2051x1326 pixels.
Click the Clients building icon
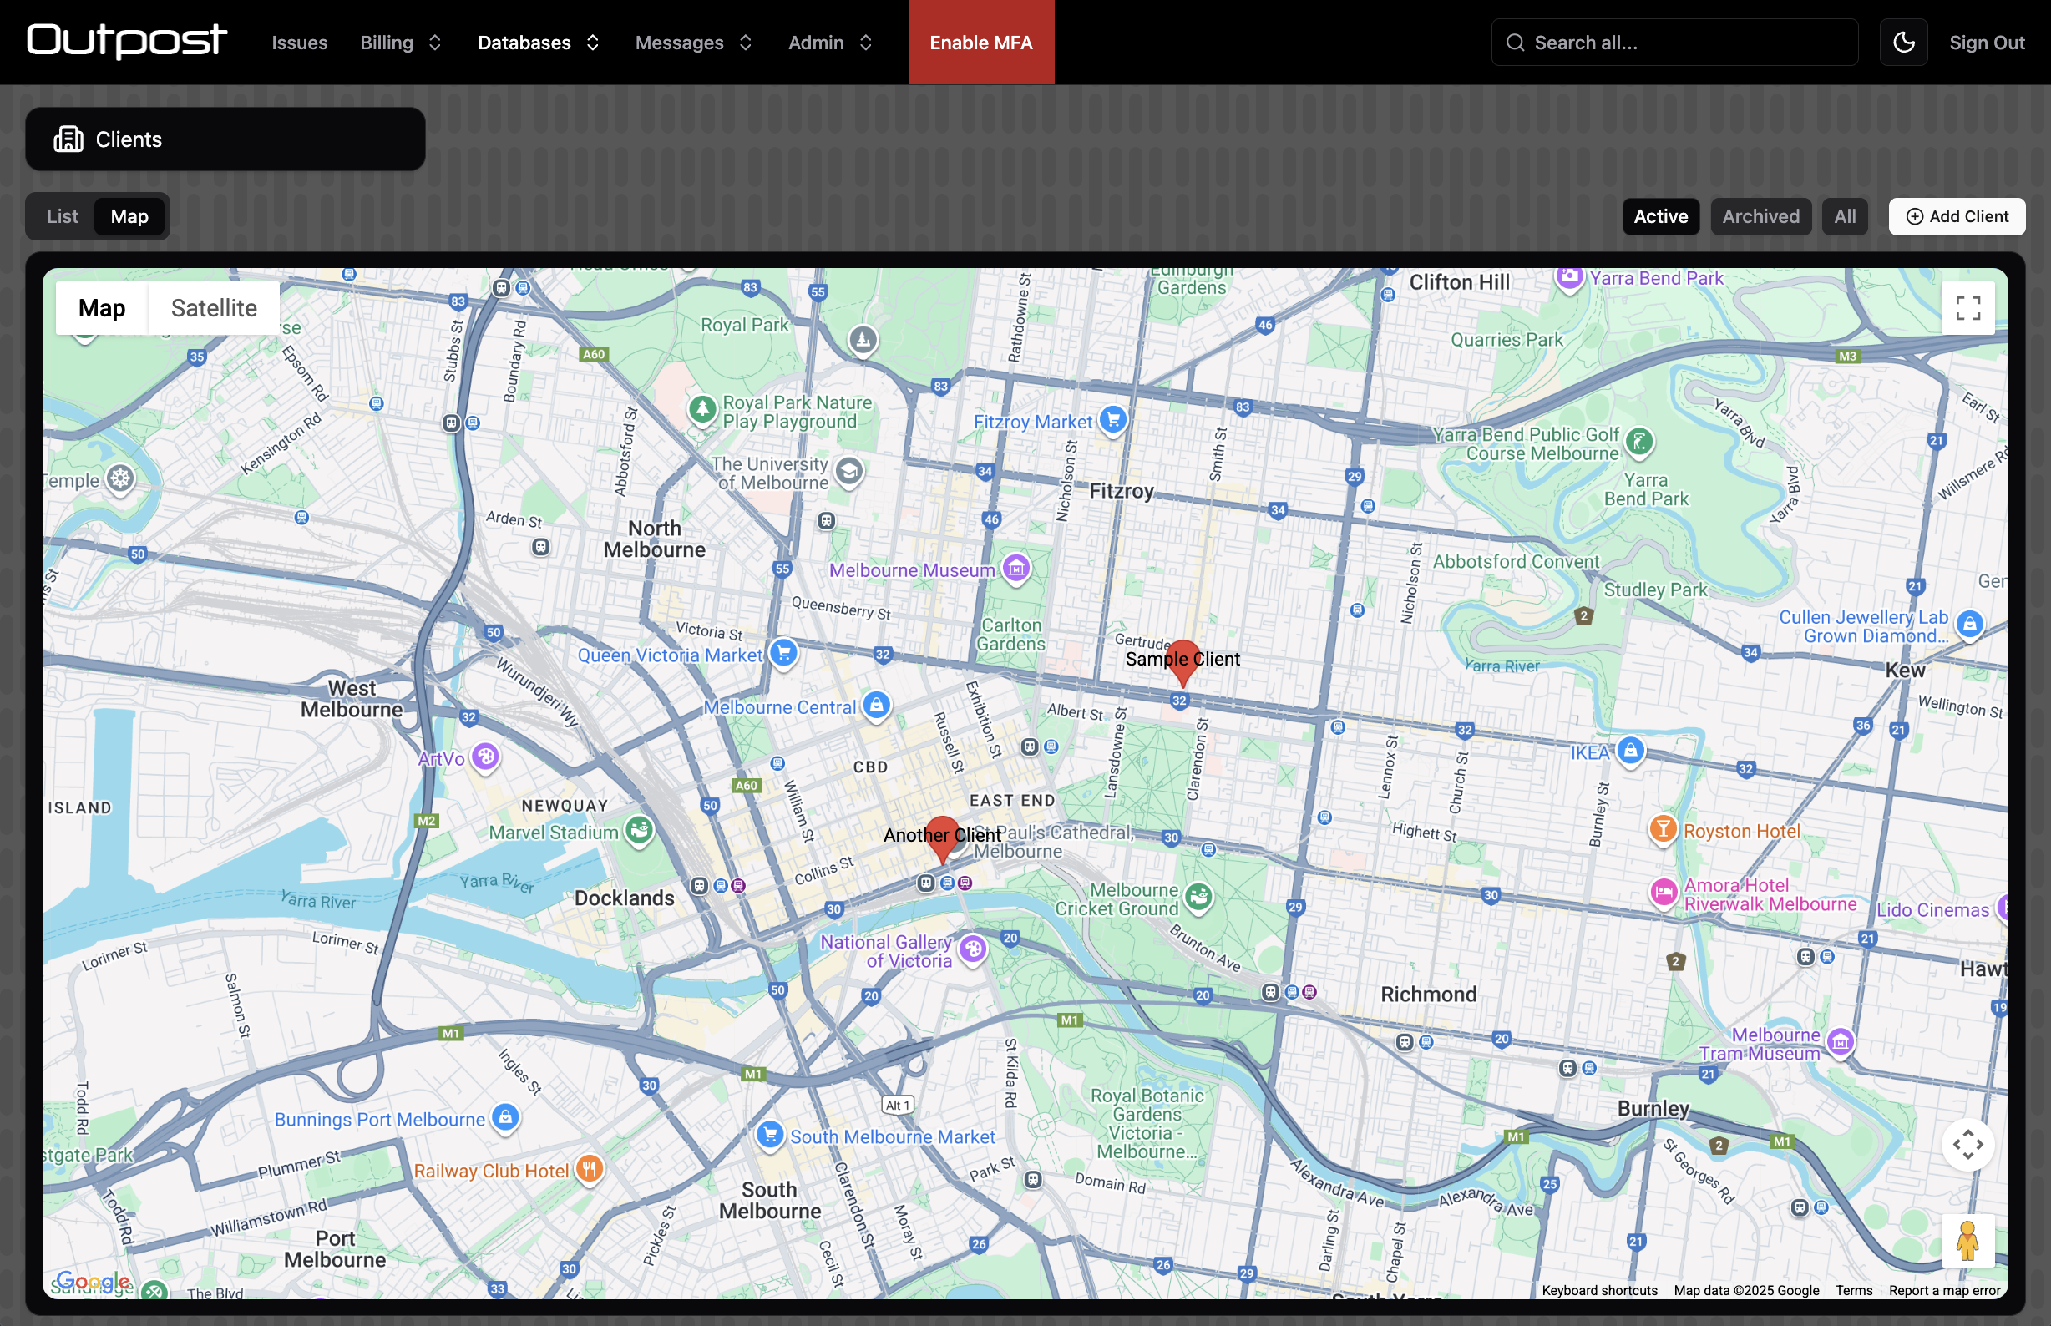tap(68, 139)
